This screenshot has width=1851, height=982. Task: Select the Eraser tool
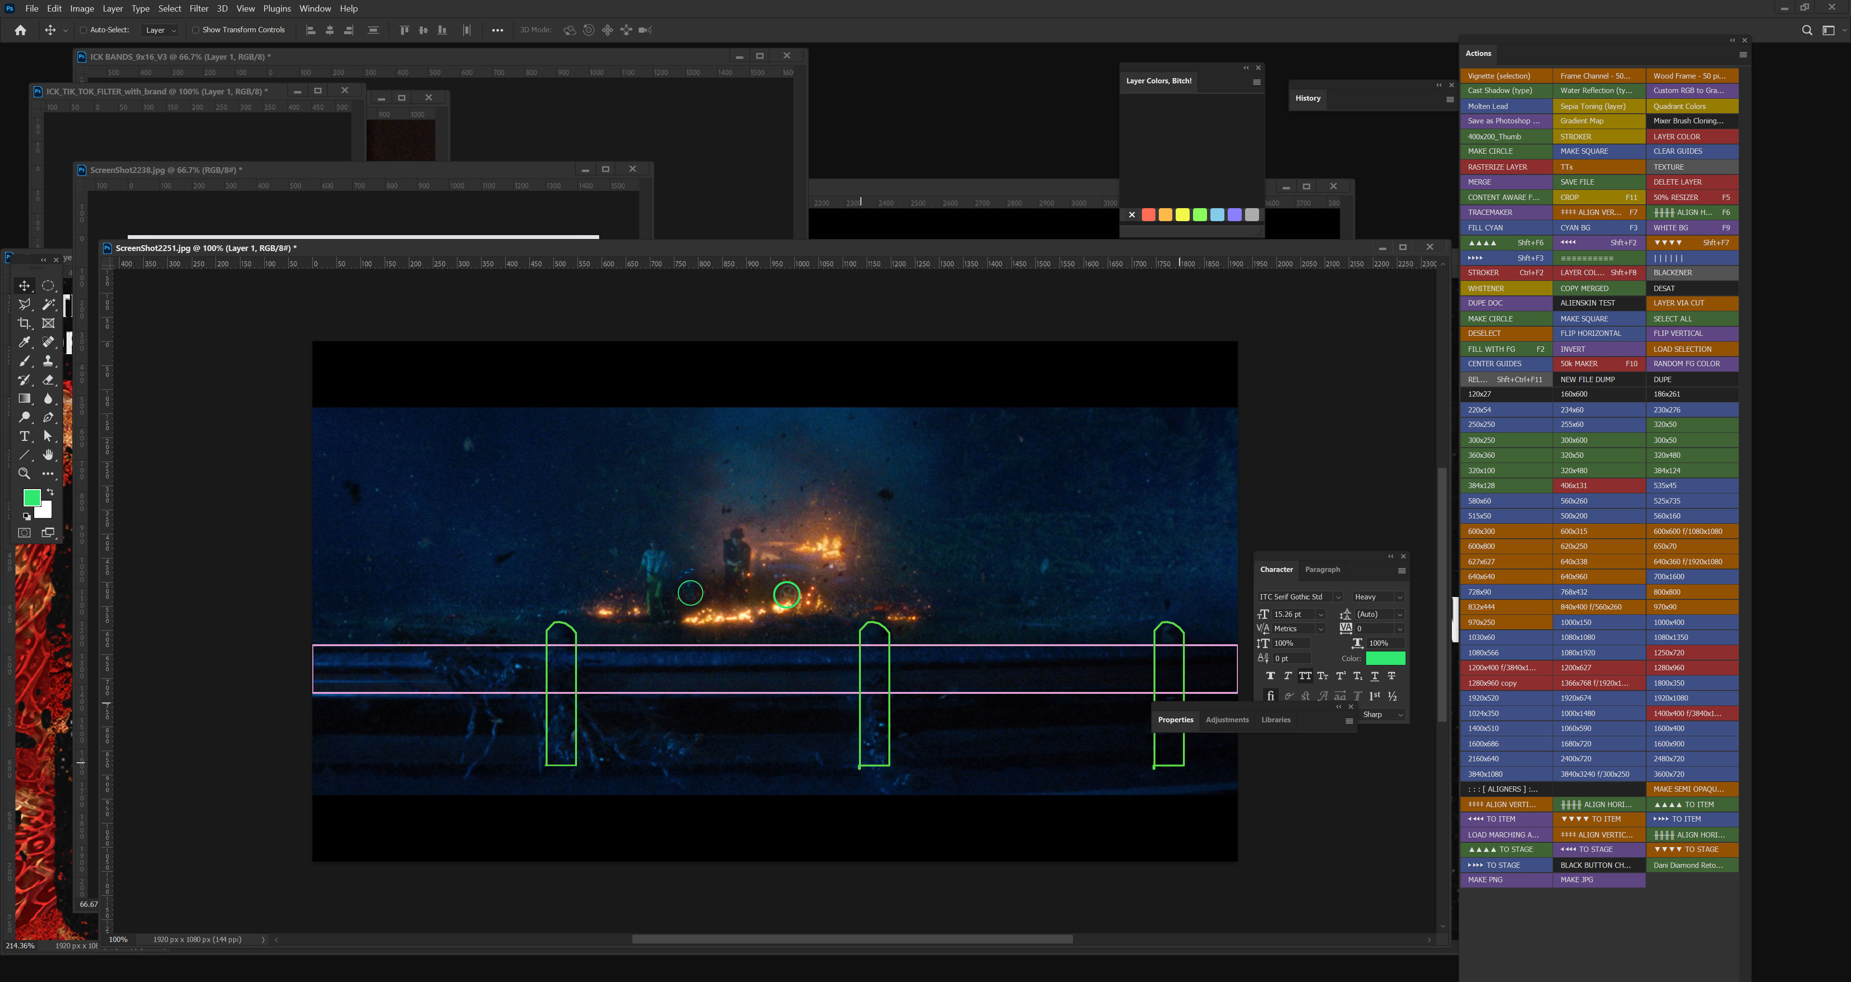pos(48,379)
